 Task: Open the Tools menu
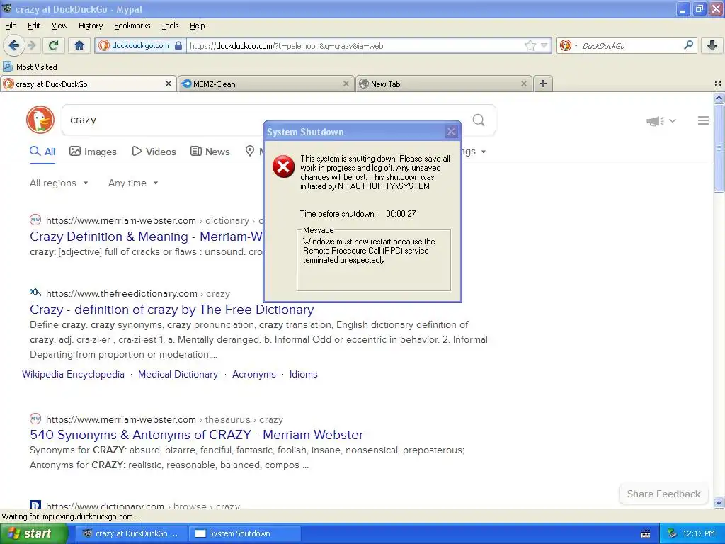[170, 25]
